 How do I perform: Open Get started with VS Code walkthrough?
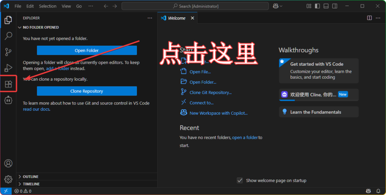coord(319,71)
